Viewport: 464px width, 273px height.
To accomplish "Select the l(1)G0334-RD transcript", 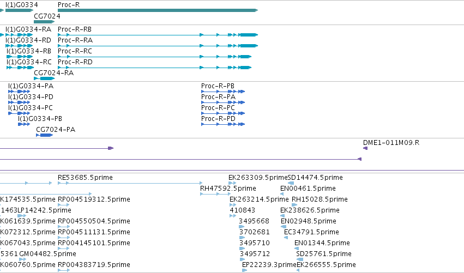I will click(x=19, y=46).
